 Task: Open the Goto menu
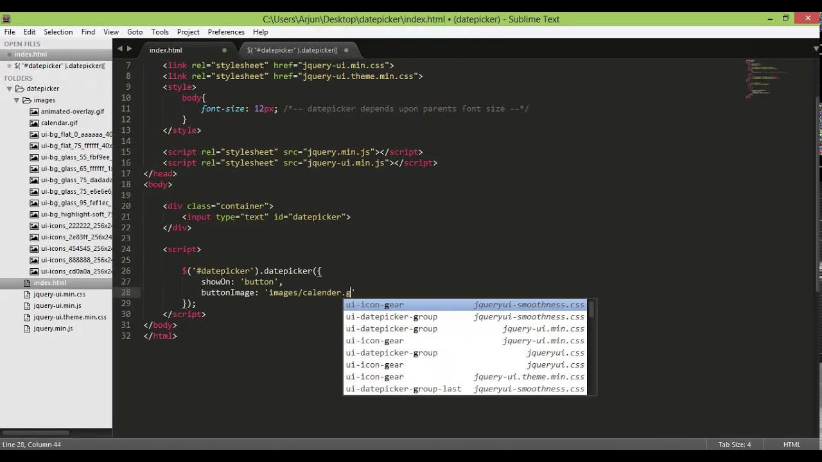coord(135,31)
